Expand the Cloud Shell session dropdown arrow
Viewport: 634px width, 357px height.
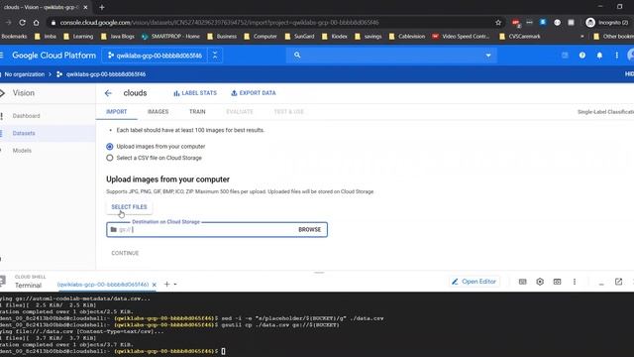point(175,285)
